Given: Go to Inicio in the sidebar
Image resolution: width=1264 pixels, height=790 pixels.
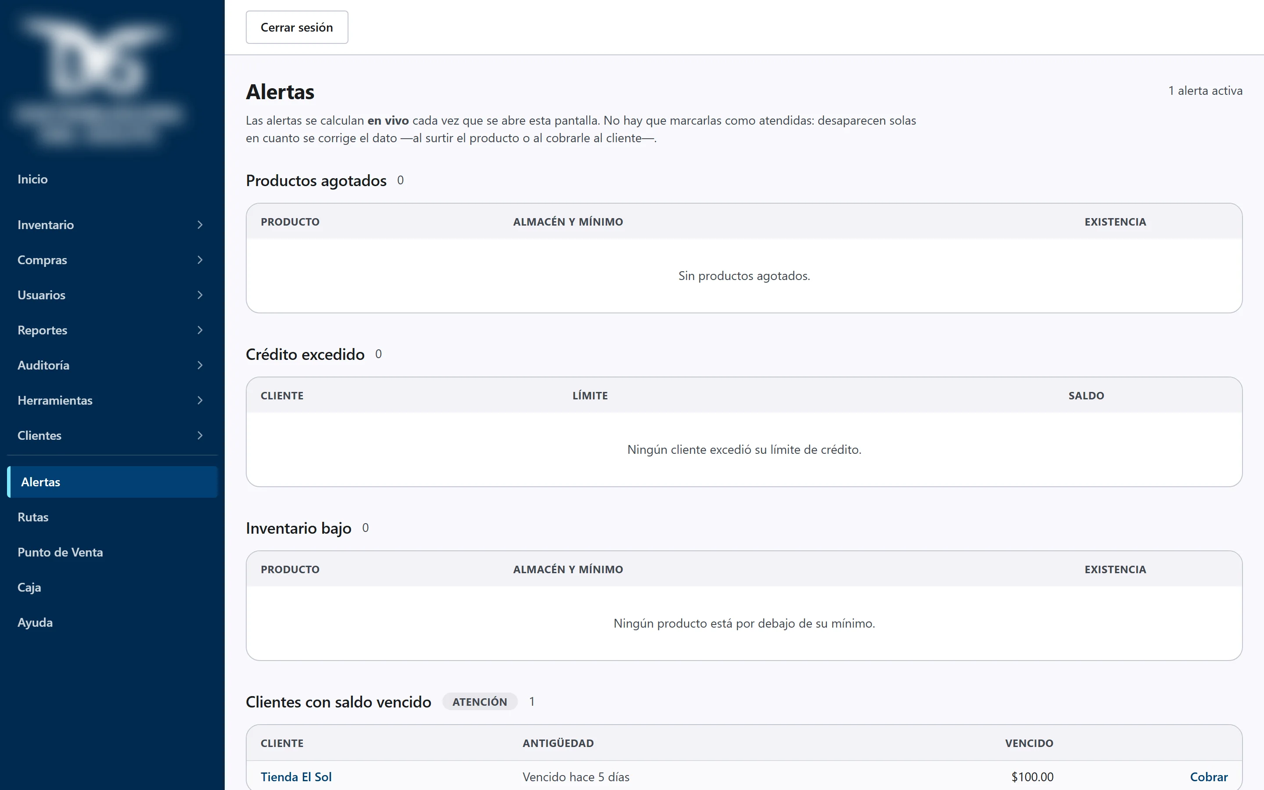Looking at the screenshot, I should (x=32, y=179).
